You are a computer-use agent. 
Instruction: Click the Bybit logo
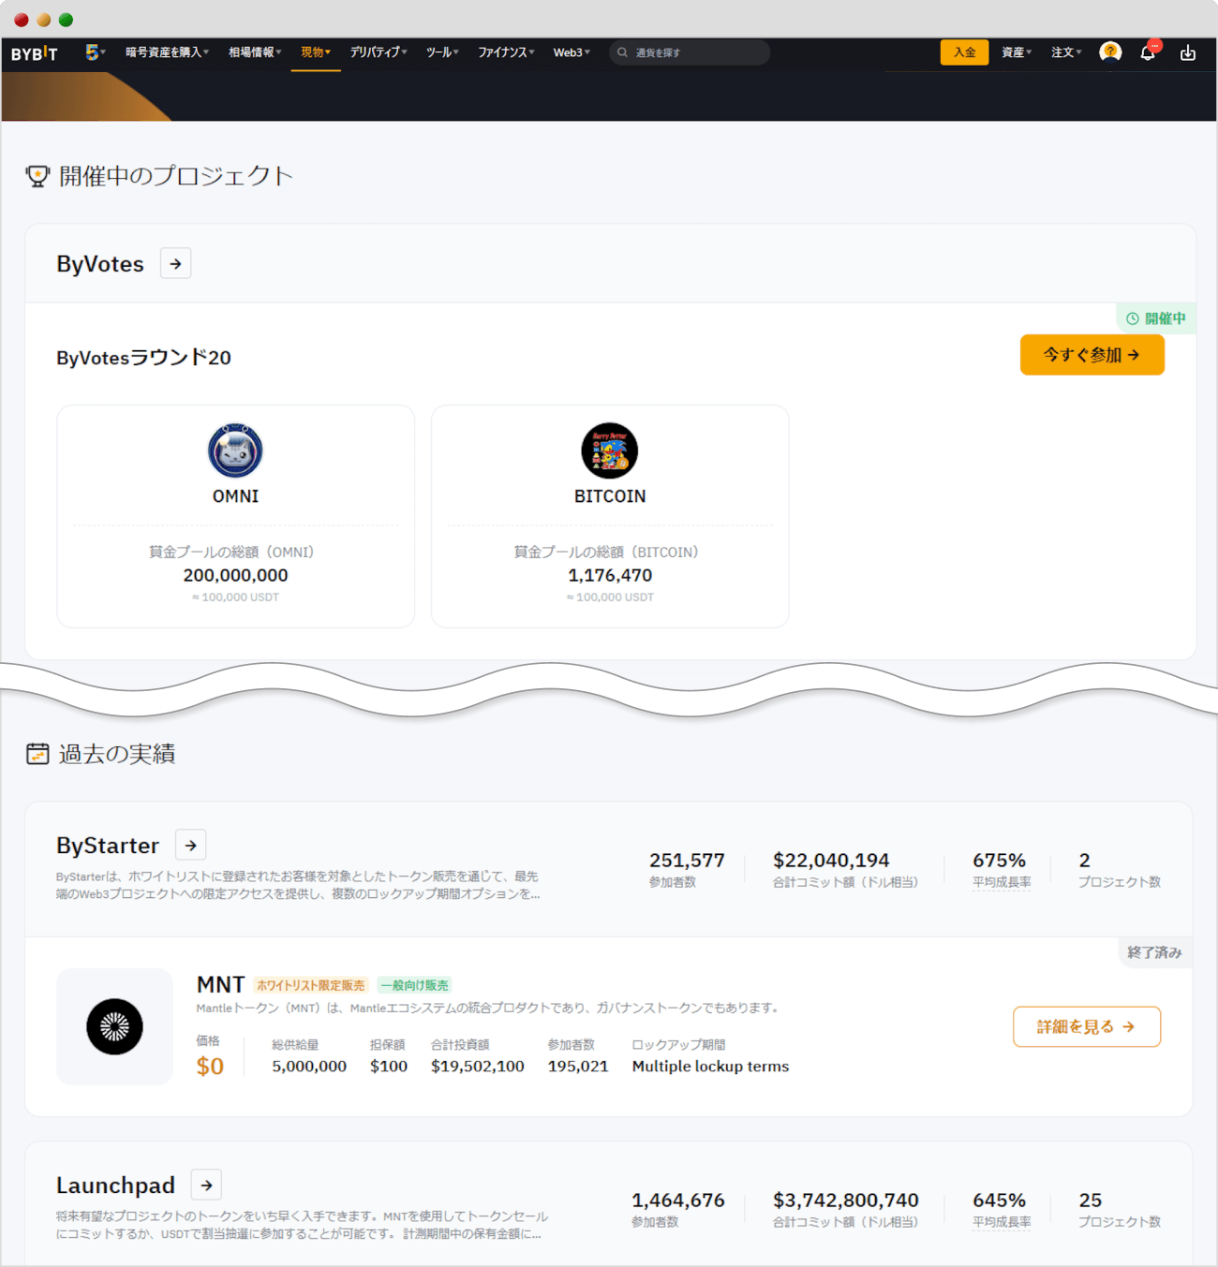pos(34,53)
